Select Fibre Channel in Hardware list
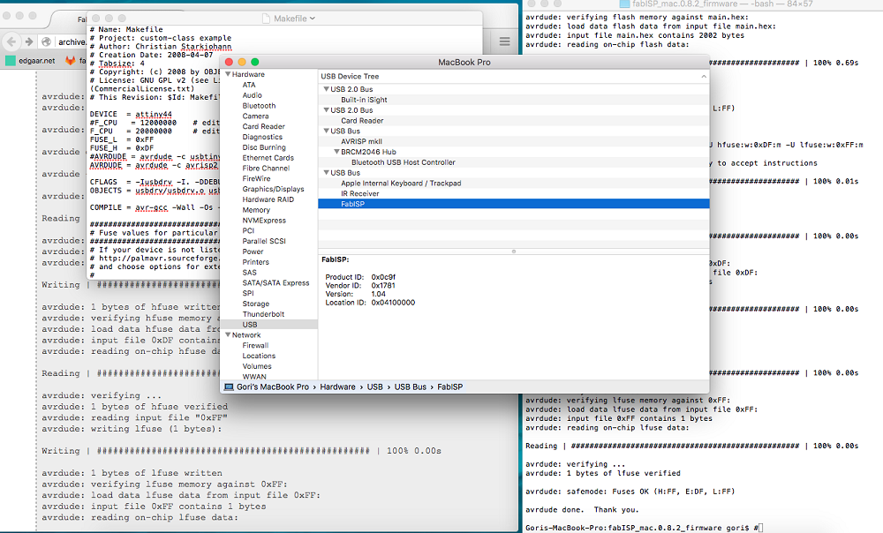883x533 pixels. click(266, 169)
